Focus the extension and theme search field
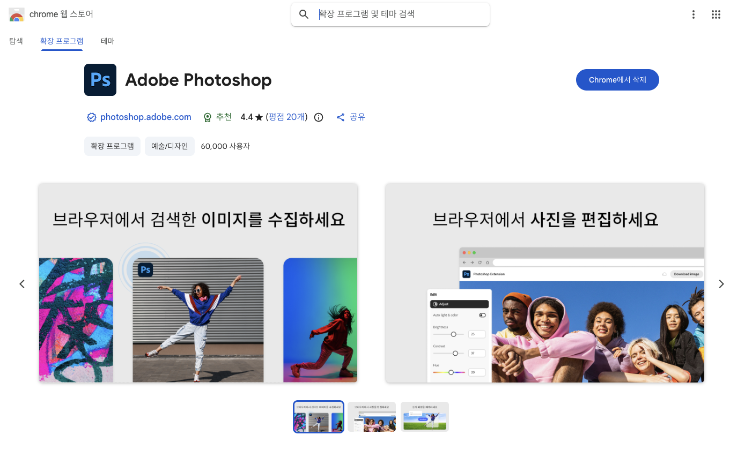Image resolution: width=730 pixels, height=450 pixels. pyautogui.click(x=390, y=14)
